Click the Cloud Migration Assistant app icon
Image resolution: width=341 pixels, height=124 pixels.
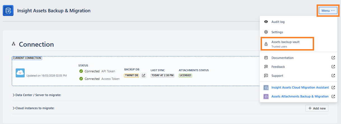[266, 88]
